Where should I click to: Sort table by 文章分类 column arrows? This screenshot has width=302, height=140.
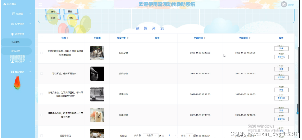point(128,38)
